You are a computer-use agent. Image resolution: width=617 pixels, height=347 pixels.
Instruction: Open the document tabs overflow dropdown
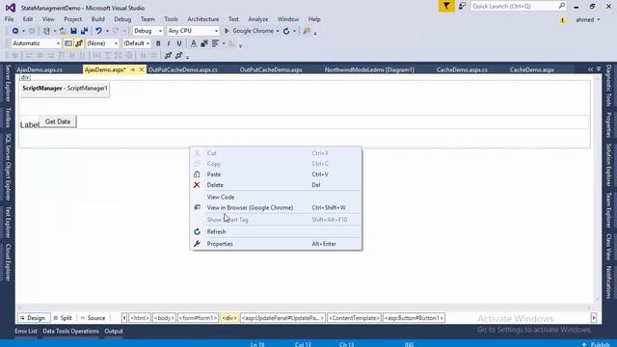point(599,69)
